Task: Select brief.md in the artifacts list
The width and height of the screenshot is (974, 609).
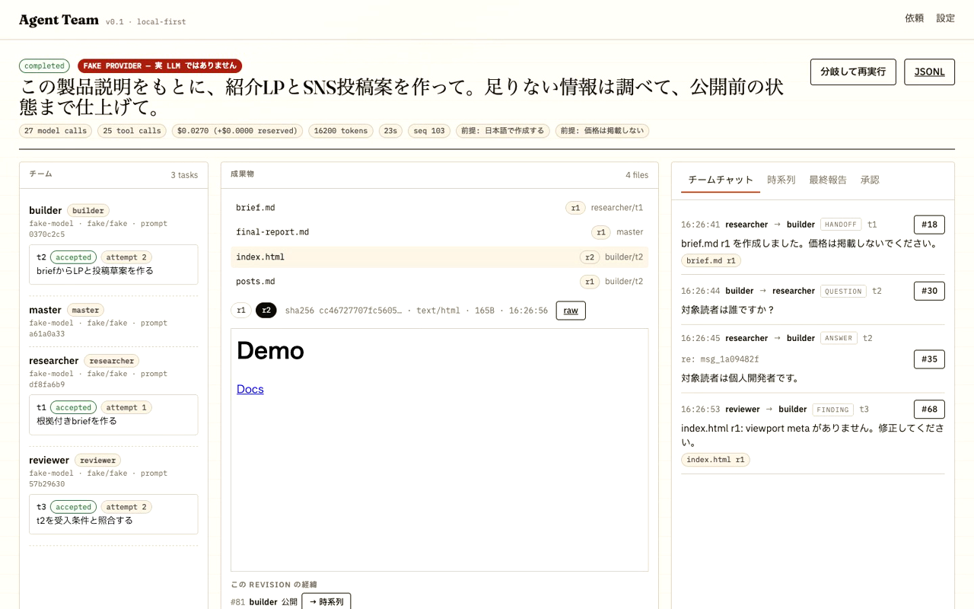Action: [x=439, y=207]
